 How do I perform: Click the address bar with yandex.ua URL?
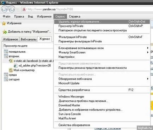(x=87, y=9)
